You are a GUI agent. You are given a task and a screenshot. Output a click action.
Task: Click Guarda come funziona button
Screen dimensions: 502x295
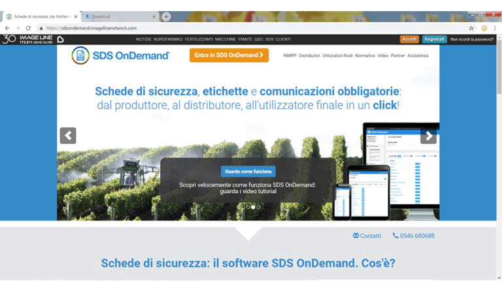[x=248, y=171]
